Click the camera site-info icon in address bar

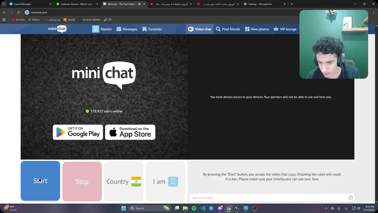point(27,12)
